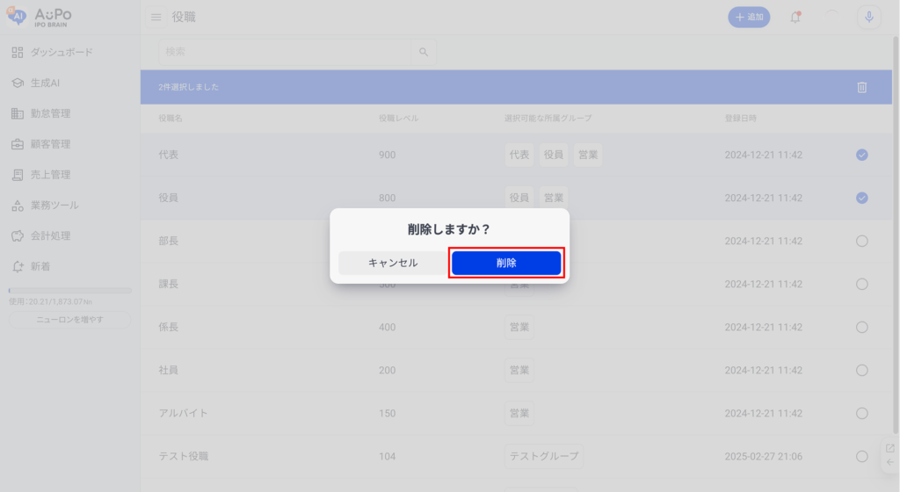
Task: Select the 係長 row checkbox
Action: coord(861,327)
